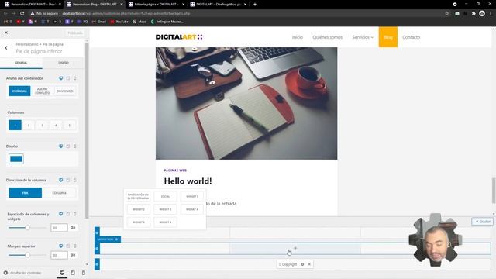The width and height of the screenshot is (496, 279).
Task: Select tablet device icon for Diseño setting
Action: click(x=68, y=146)
